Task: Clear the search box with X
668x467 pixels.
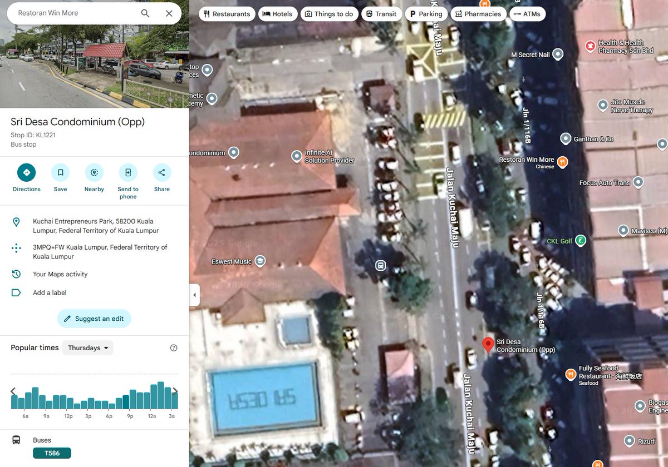Action: (x=169, y=13)
